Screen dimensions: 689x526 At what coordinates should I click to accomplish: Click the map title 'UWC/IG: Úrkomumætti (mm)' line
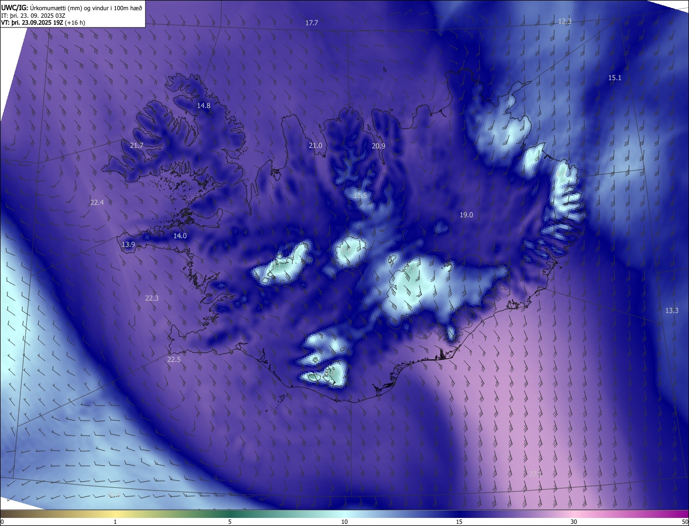coord(72,8)
